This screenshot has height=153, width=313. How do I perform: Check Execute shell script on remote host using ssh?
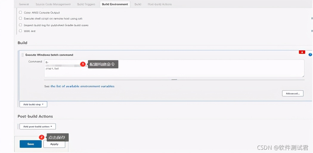coord(20,18)
